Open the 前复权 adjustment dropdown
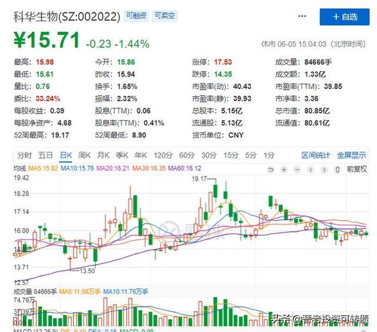This screenshot has width=377, height=332. [356, 170]
